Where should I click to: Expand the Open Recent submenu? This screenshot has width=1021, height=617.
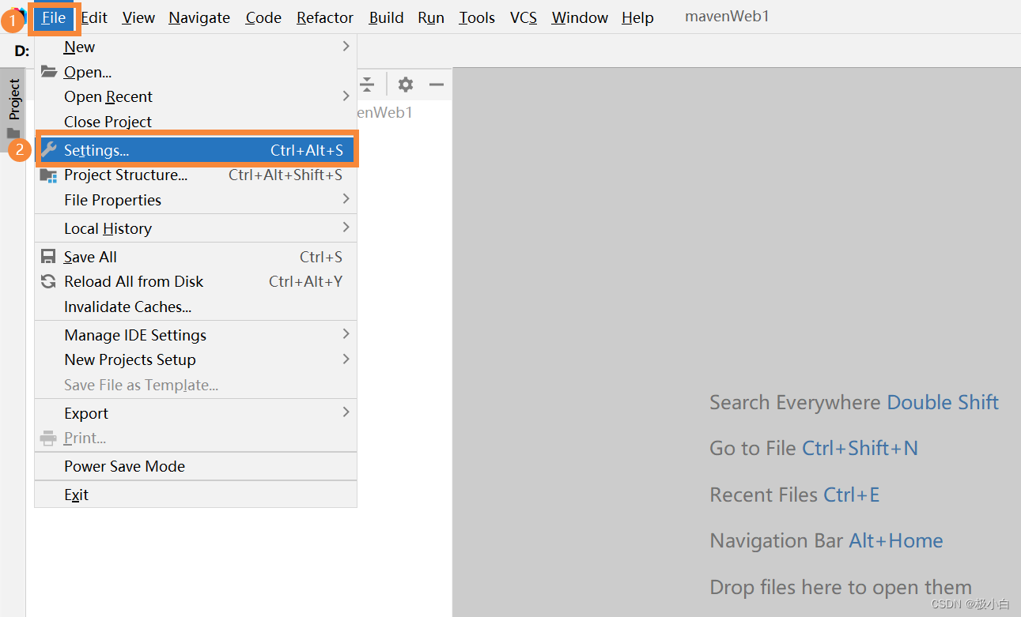[195, 96]
